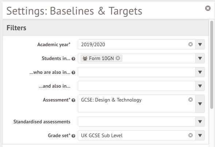This screenshot has height=147, width=215.
Task: Open the Assessment dropdown arrow
Action: [x=200, y=104]
